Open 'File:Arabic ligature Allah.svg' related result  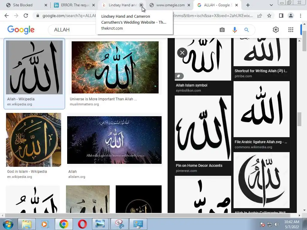click(x=261, y=142)
